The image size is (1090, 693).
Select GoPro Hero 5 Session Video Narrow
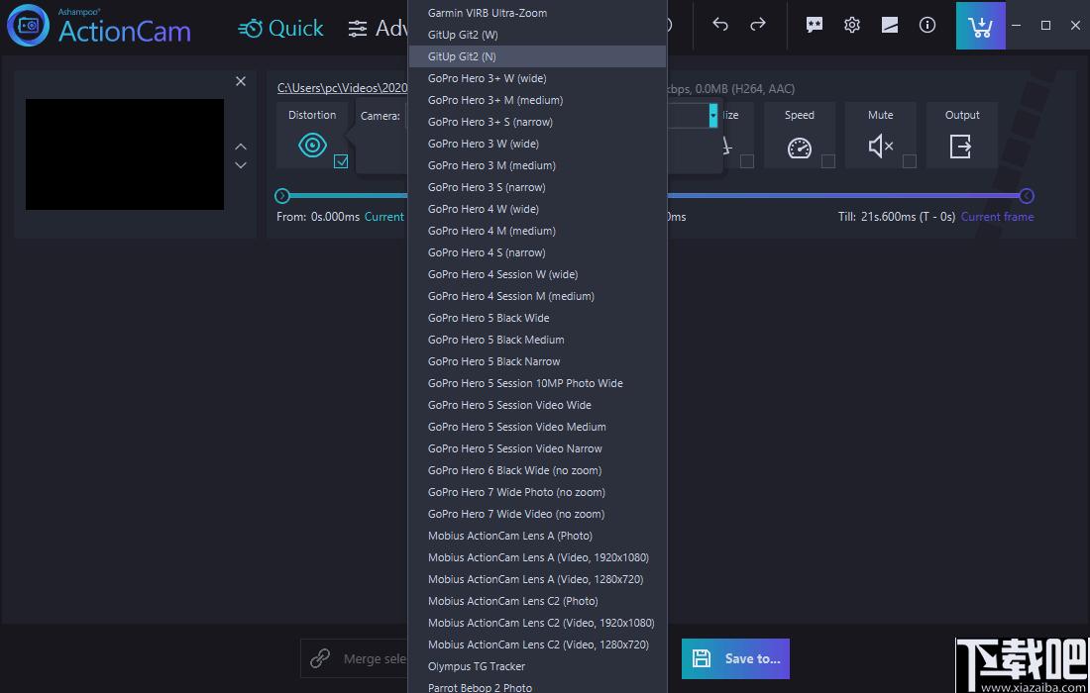pos(537,447)
